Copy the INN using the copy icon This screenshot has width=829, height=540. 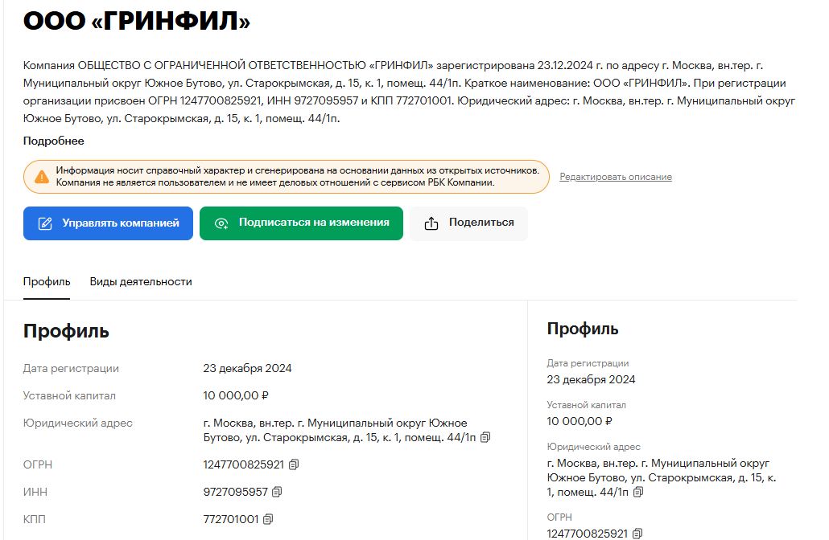pyautogui.click(x=275, y=493)
